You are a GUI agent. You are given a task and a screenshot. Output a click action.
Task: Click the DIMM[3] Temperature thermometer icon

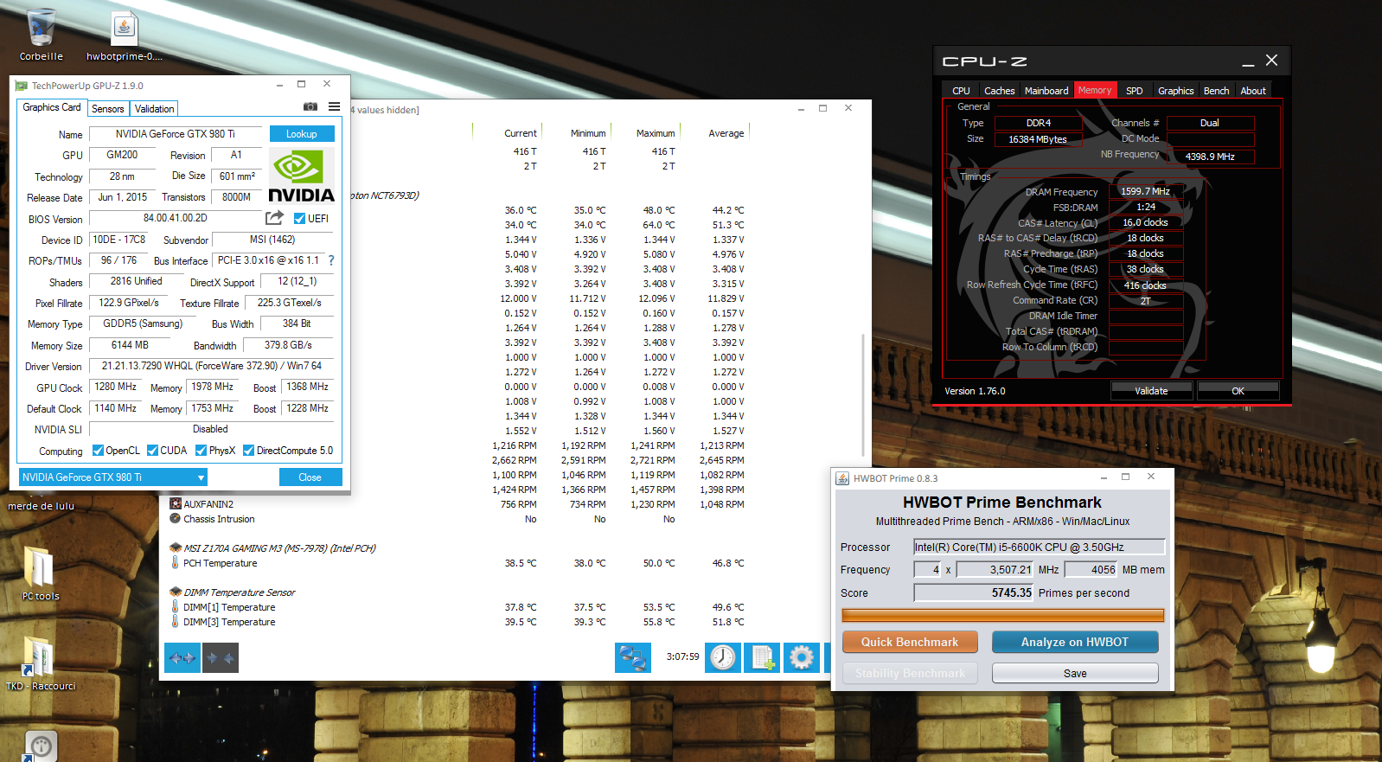175,621
